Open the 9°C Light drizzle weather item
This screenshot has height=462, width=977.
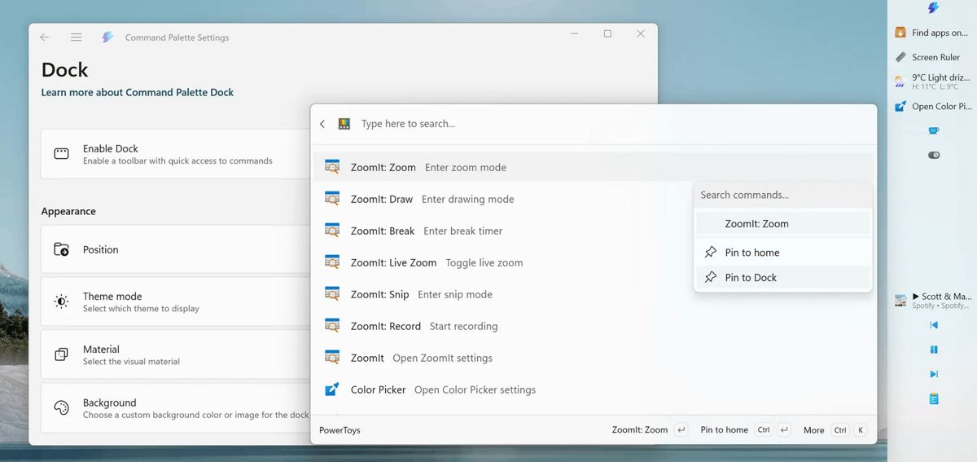click(932, 81)
